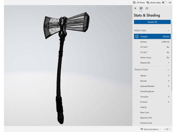
Task: Collapse the Texture Data section
Action: click(168, 70)
